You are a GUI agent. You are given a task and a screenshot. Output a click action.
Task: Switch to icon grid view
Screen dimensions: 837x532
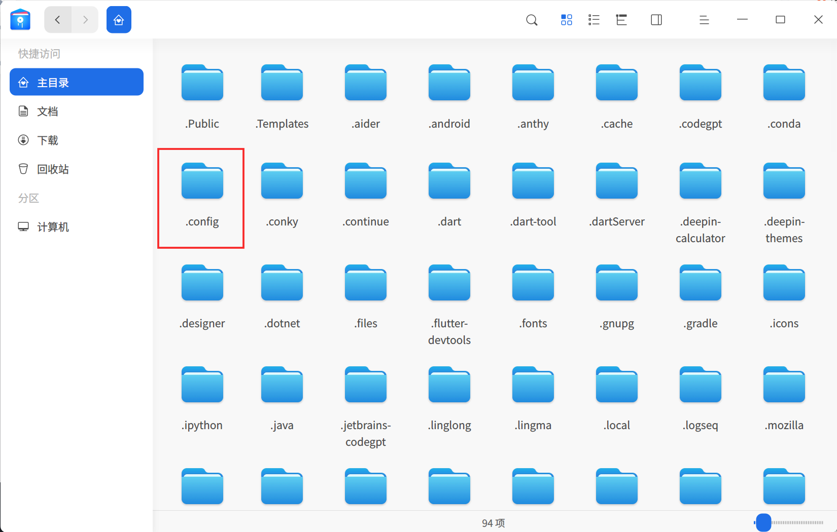pyautogui.click(x=567, y=20)
